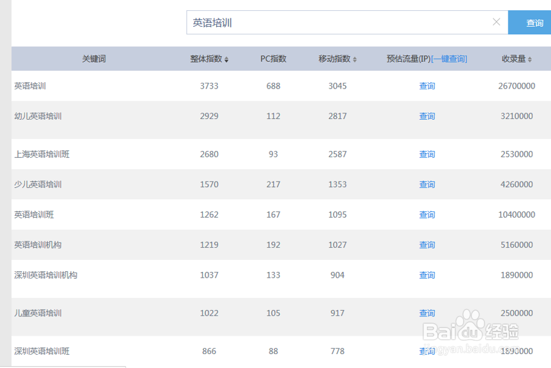Query estimated traffic for 深圳英语培训班
Screen dimensions: 551x368
tap(427, 351)
